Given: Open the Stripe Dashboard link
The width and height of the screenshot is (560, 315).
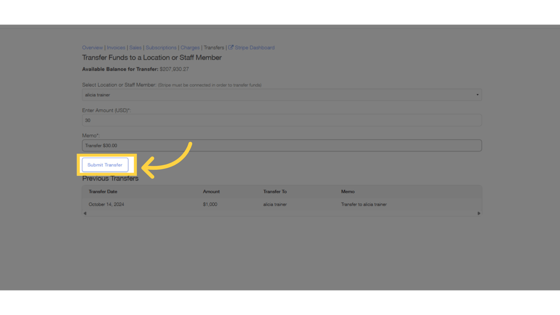Looking at the screenshot, I should click(x=254, y=47).
